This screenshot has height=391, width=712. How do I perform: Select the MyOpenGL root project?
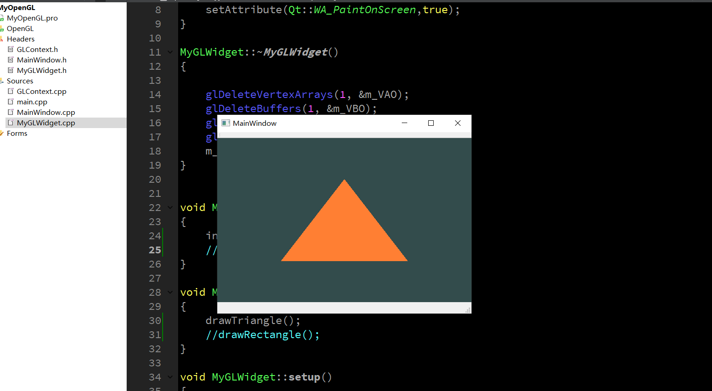click(x=17, y=8)
